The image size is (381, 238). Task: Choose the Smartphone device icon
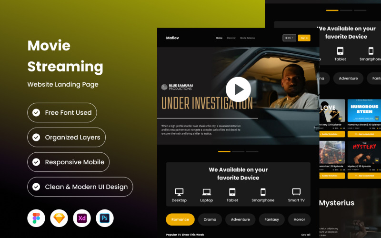pos(263,192)
